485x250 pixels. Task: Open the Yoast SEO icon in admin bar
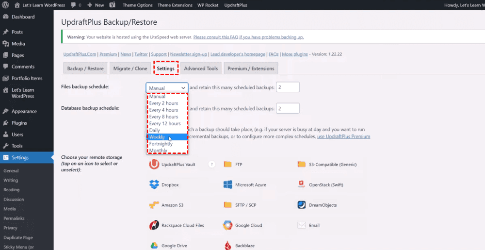point(113,5)
